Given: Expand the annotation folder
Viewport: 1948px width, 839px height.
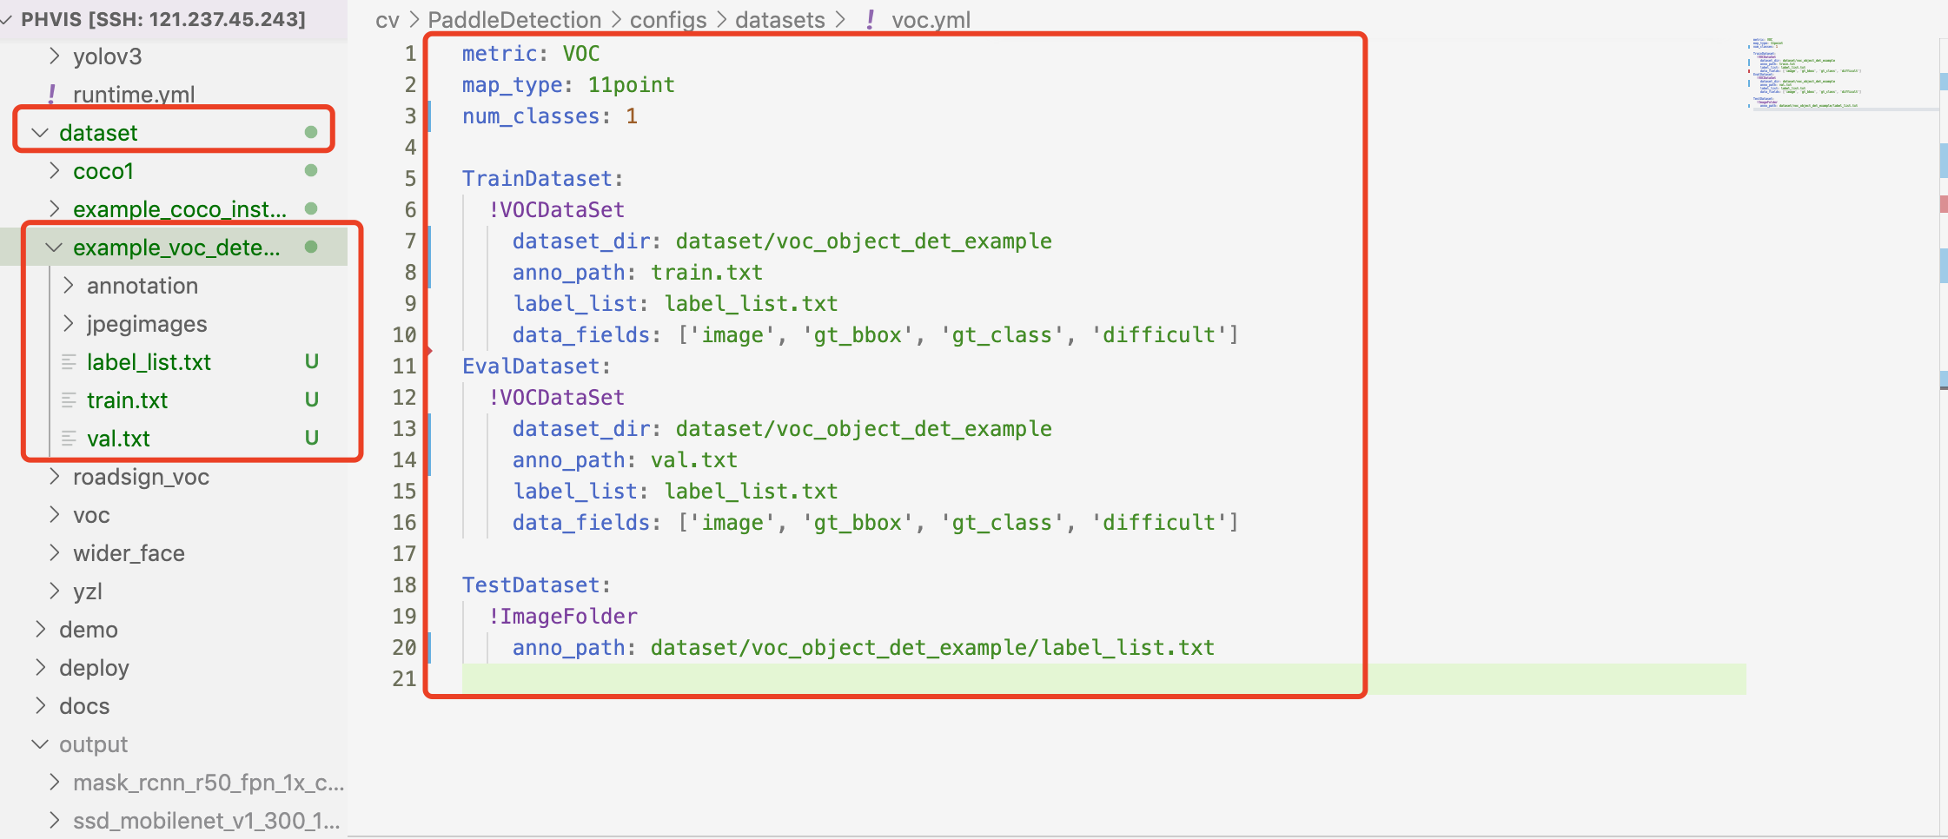Looking at the screenshot, I should (x=69, y=286).
